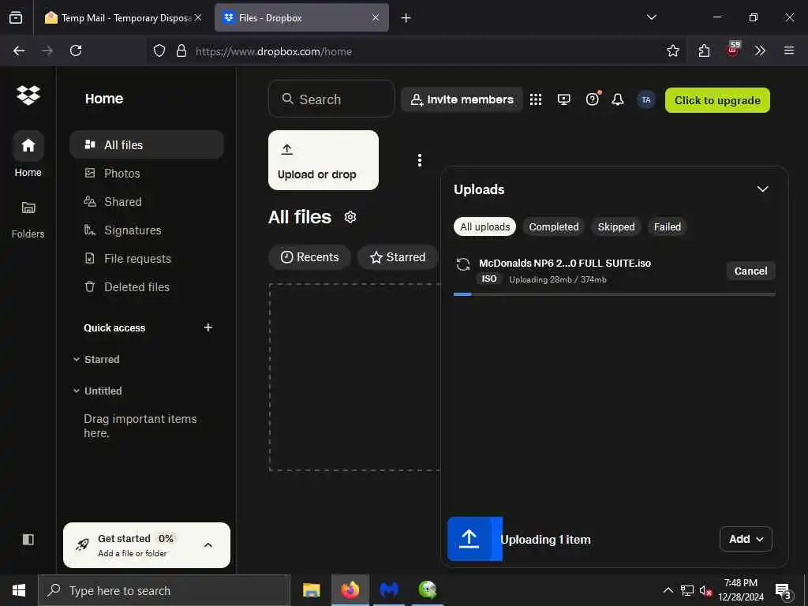This screenshot has width=808, height=606.
Task: Click the Upload or drop card
Action: point(323,159)
